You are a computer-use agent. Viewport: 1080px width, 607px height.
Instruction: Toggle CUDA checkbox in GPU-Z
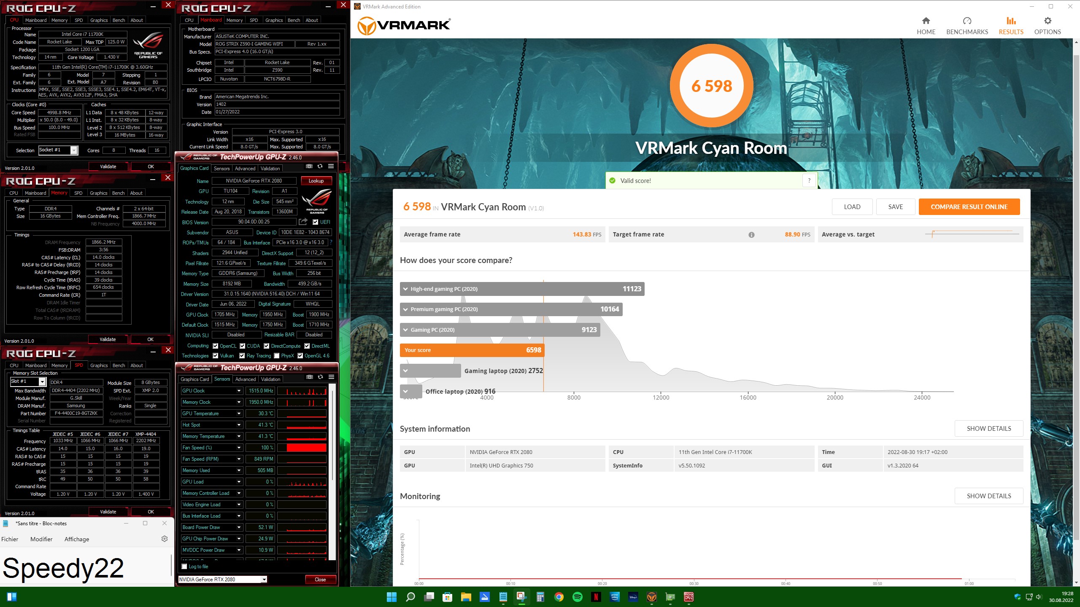[x=243, y=346]
